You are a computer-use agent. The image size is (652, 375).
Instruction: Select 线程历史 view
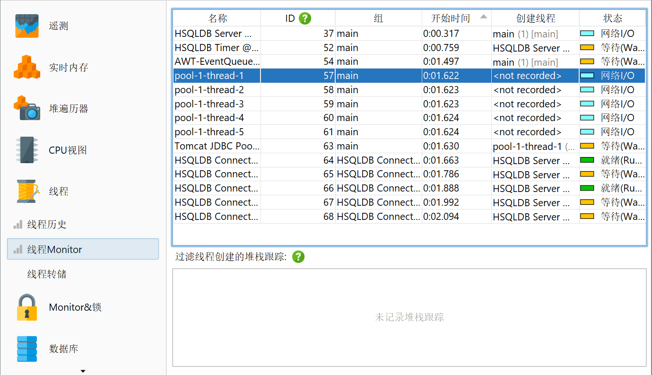click(x=47, y=225)
